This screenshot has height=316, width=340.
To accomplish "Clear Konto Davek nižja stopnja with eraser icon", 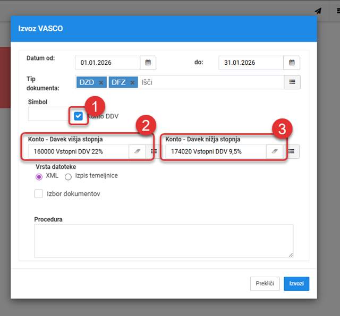I will pos(275,151).
